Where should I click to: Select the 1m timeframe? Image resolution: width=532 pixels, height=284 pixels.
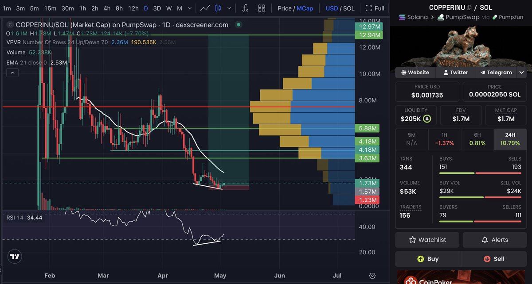click(x=7, y=8)
